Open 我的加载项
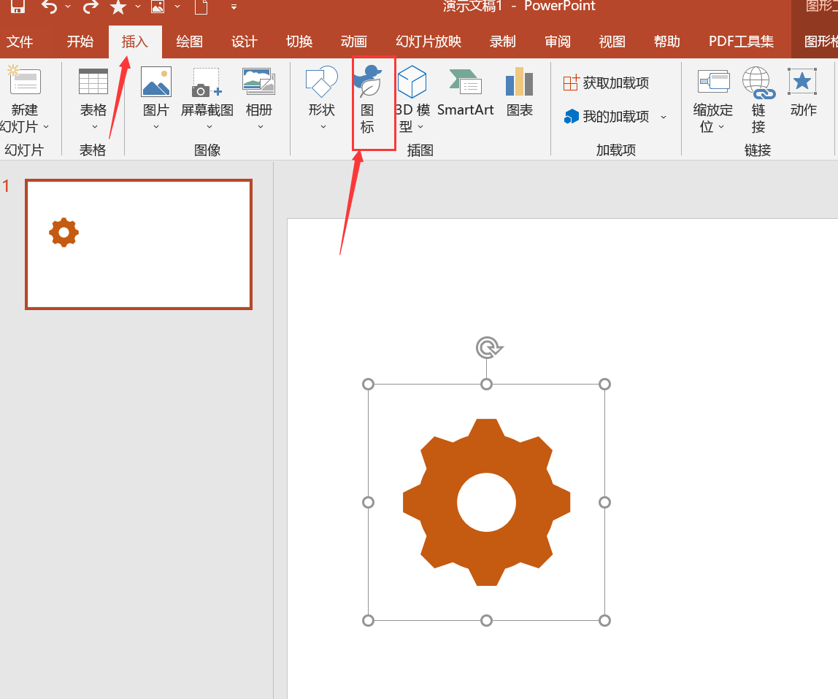Image resolution: width=838 pixels, height=699 pixels. coord(606,116)
